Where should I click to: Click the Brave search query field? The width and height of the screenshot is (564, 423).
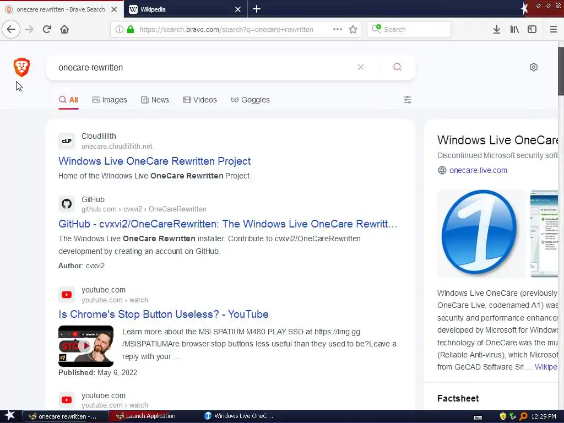tap(205, 67)
